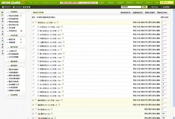Click sort order field on ID:12 row
This screenshot has width=175, height=119.
[164, 22]
